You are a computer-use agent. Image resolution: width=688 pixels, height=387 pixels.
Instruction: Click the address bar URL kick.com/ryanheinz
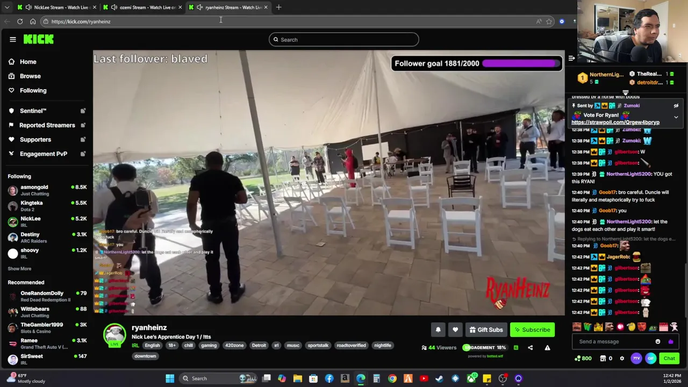tap(81, 21)
